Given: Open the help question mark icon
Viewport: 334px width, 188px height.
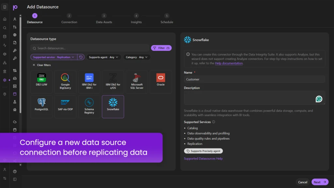Looking at the screenshot, I should pyautogui.click(x=15, y=171).
